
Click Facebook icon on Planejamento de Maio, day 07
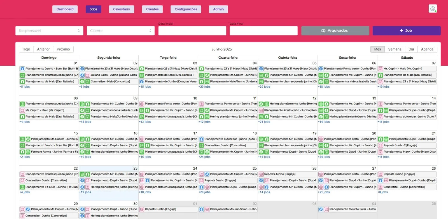381,75
